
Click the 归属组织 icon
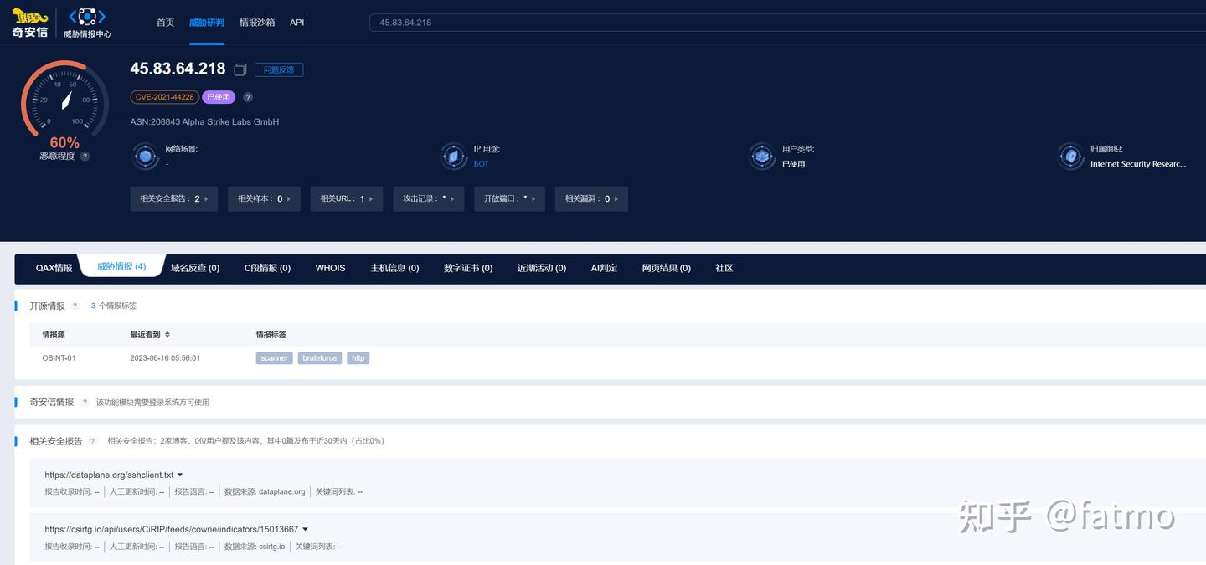point(1070,157)
